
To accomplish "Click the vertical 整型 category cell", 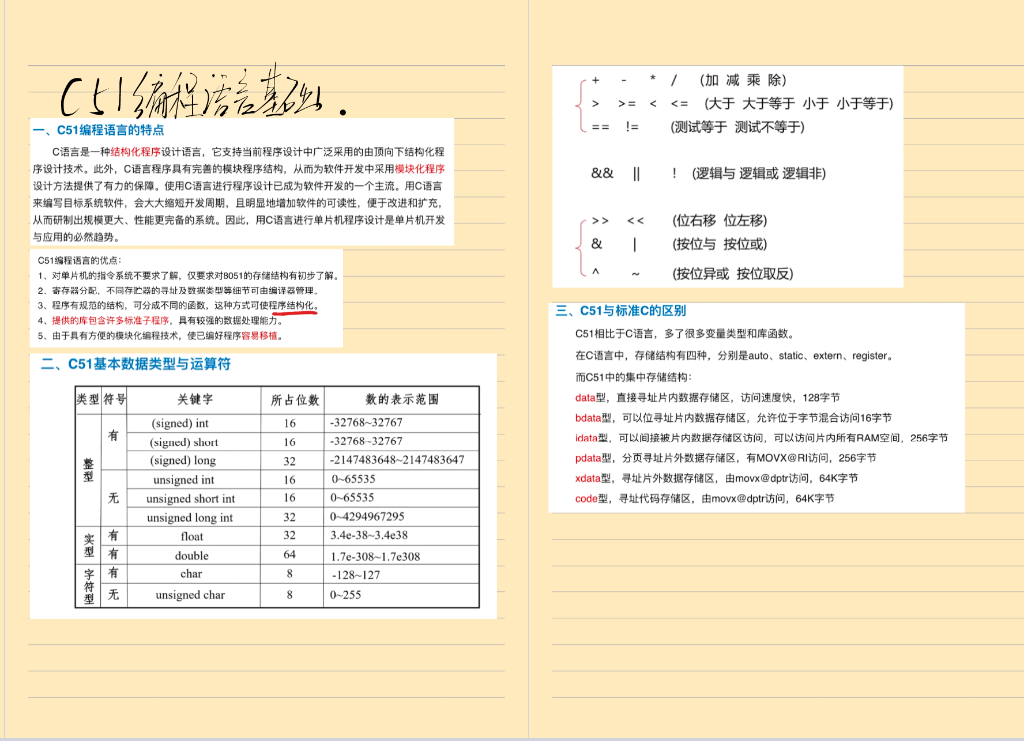I will click(88, 470).
